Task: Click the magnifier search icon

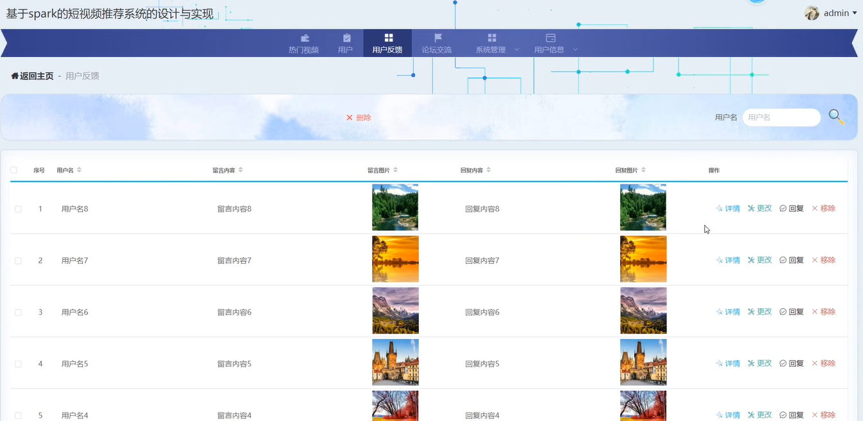Action: click(836, 117)
